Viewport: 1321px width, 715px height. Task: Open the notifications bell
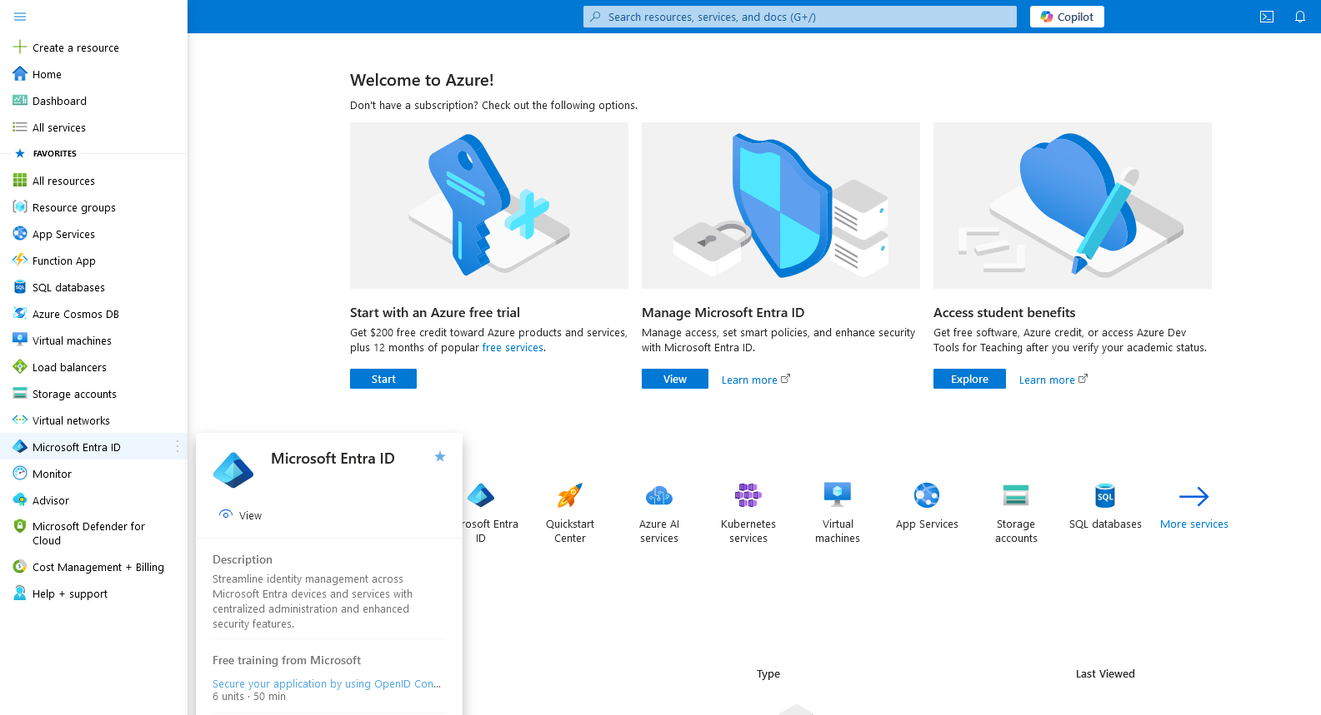point(1299,17)
